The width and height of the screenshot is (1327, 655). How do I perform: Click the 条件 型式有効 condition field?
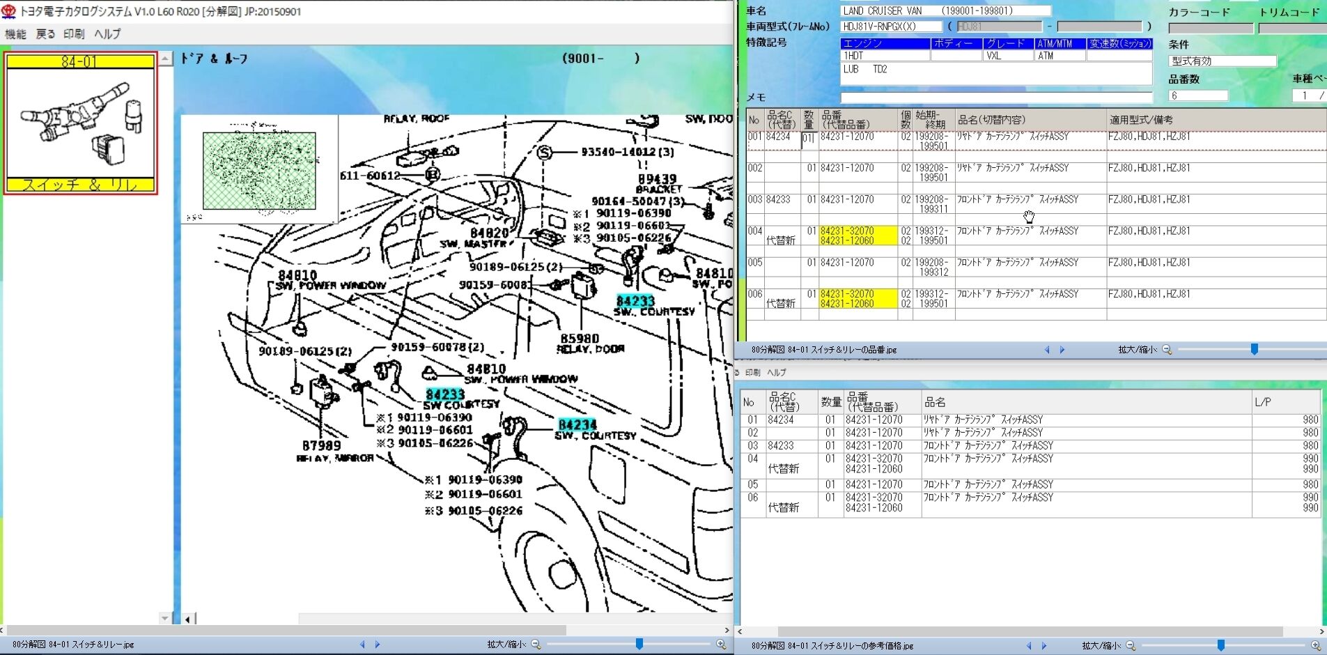1222,61
